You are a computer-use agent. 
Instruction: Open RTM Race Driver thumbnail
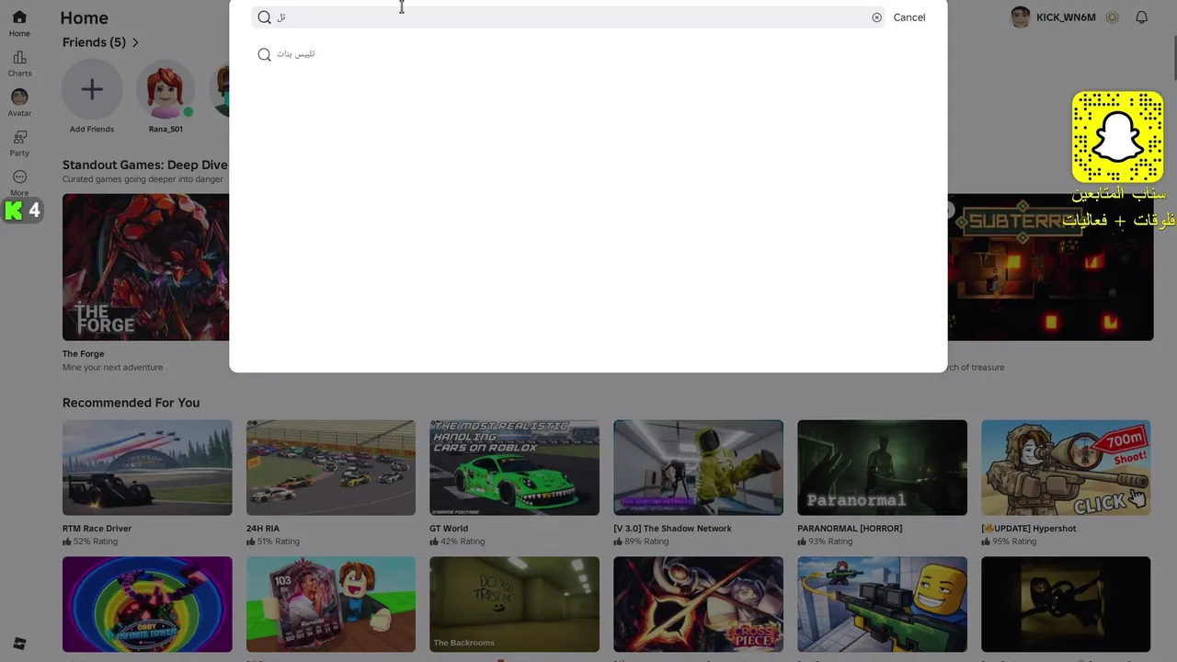147,468
